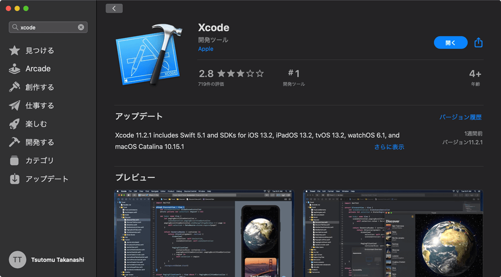Screen dimensions: 501x277
Task: Open the アップデート download icon
Action: [x=15, y=179]
